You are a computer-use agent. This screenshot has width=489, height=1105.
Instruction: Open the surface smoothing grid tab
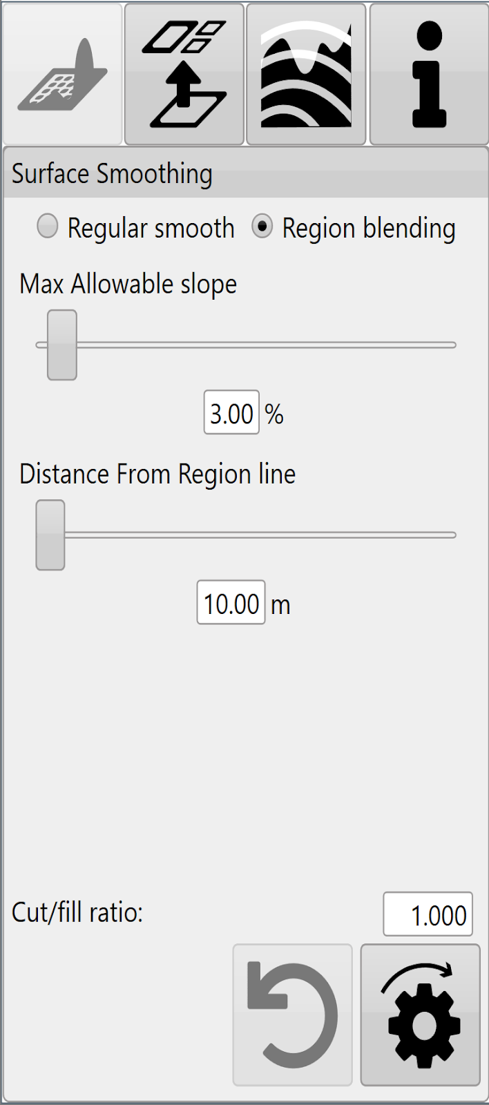click(63, 74)
